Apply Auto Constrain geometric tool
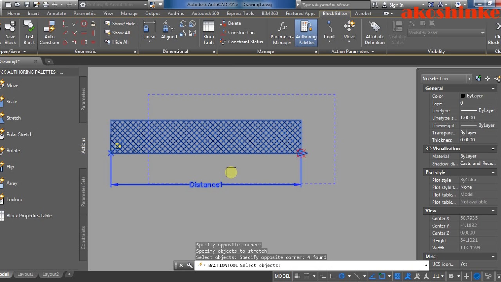Viewport: 501px width, 282px height. (x=49, y=33)
